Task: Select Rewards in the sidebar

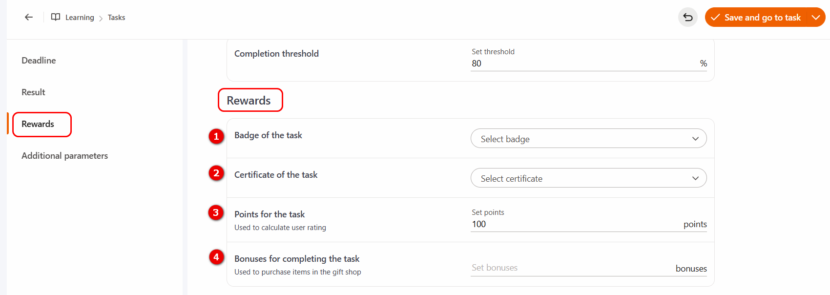Action: 38,124
